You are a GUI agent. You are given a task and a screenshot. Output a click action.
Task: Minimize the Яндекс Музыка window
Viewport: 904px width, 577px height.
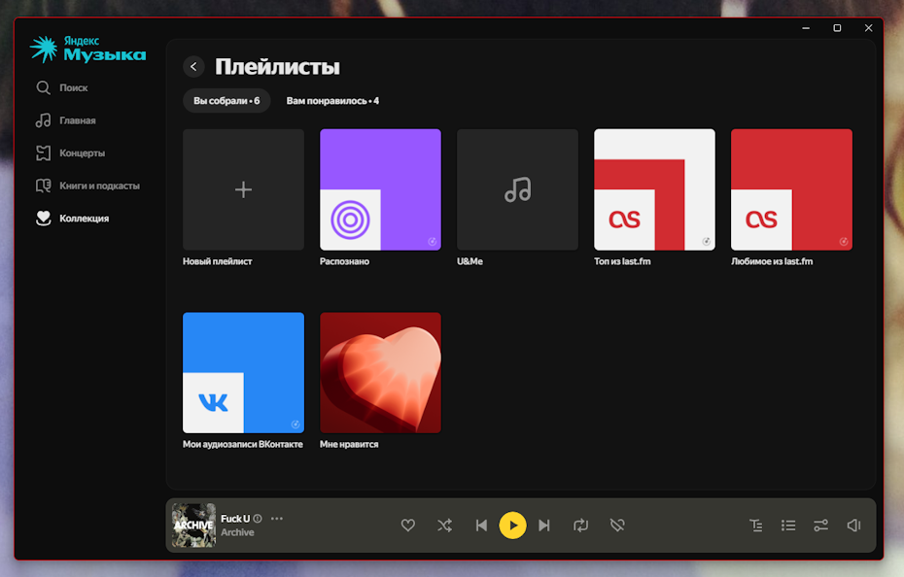click(806, 27)
